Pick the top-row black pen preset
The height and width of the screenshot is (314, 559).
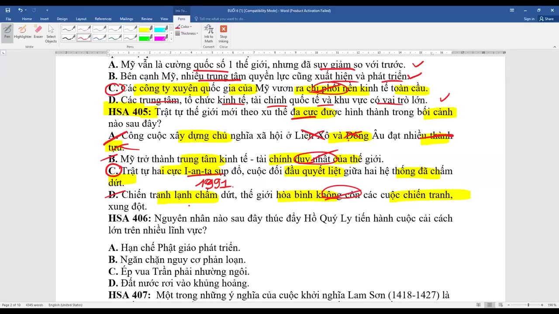pyautogui.click(x=69, y=29)
